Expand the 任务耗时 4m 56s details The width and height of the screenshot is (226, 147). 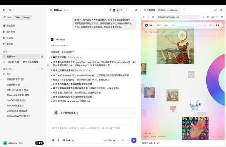tap(59, 46)
